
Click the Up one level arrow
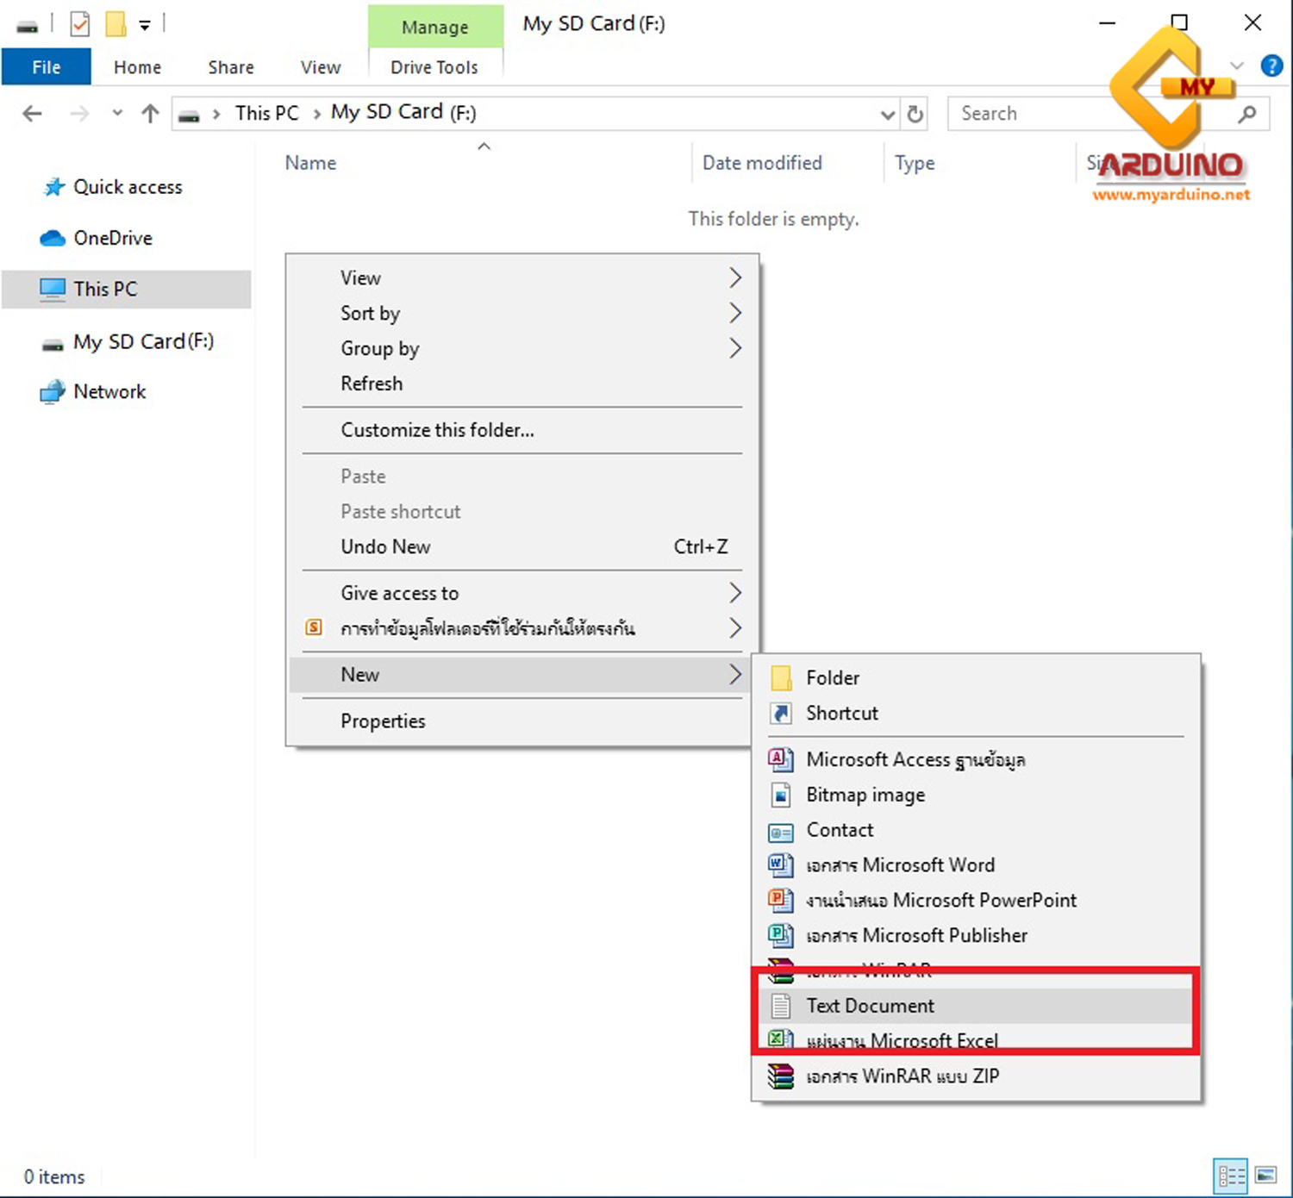(150, 114)
